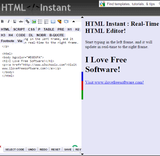Insert a numbered list
This screenshot has height=156, width=160.
[x=47, y=22]
